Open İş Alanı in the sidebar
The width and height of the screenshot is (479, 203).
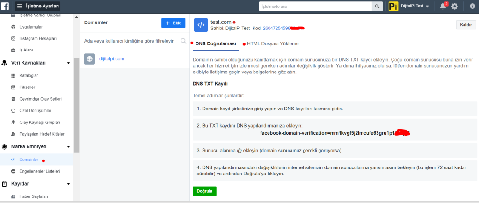pos(26,50)
